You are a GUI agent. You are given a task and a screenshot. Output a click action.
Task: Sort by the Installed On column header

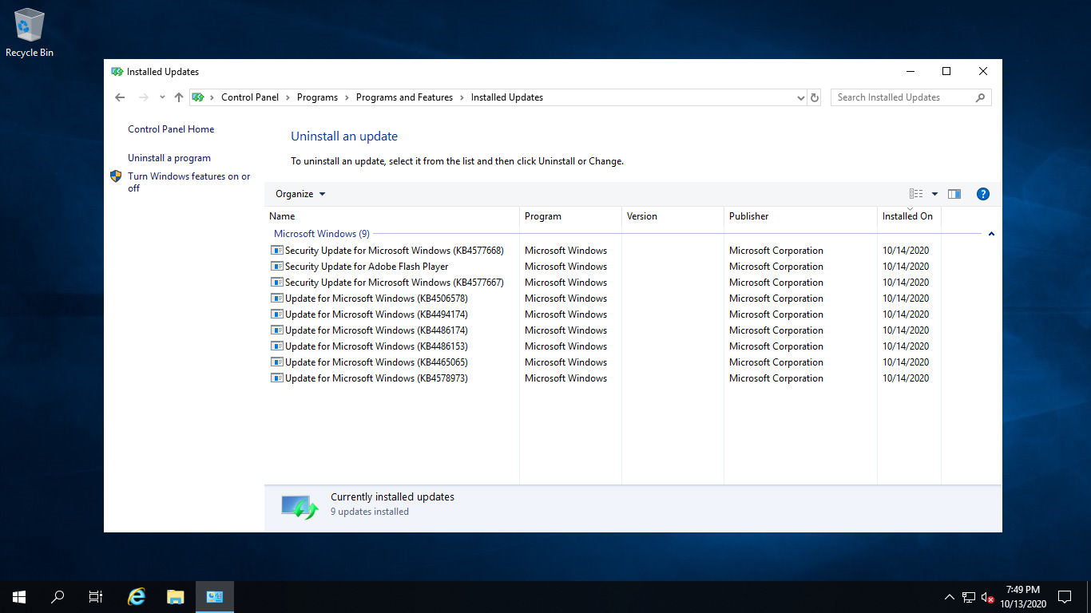pyautogui.click(x=909, y=216)
